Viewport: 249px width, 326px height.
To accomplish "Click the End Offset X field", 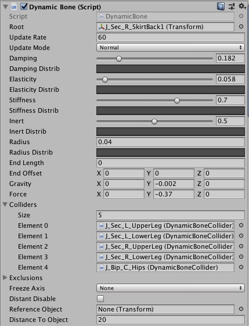I will (124, 173).
